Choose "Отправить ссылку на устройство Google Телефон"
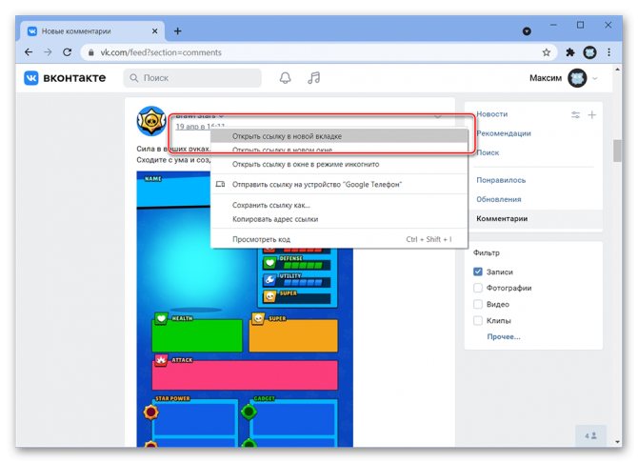 pos(339,185)
